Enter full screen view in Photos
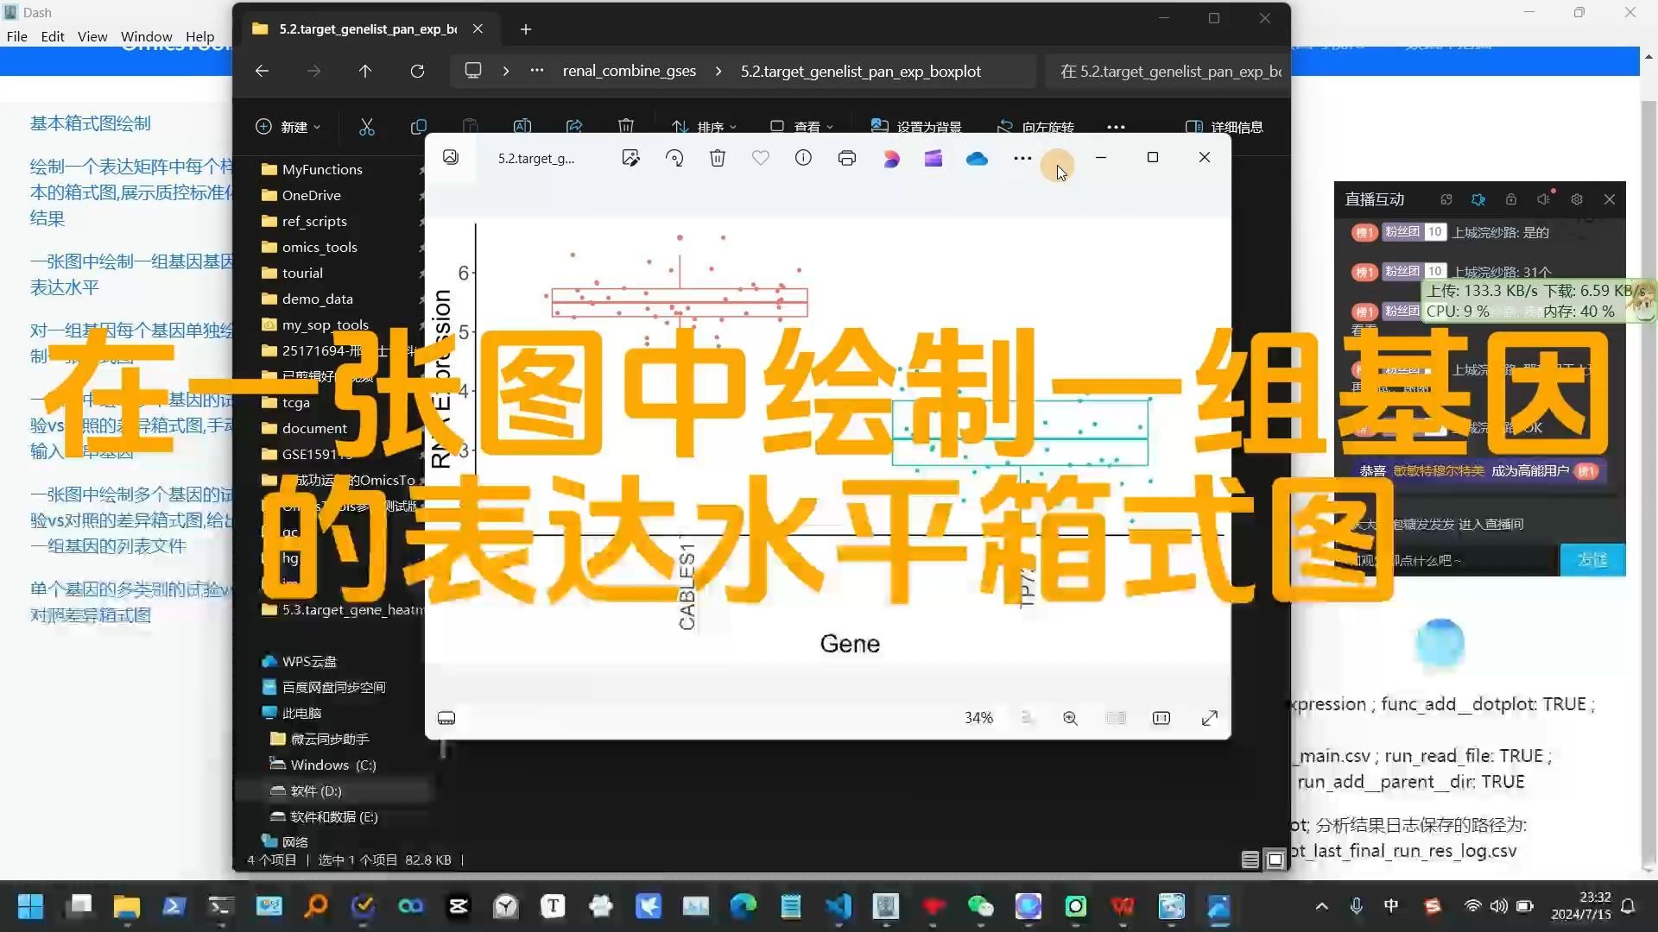Screen dimensions: 1658x932 (x=1210, y=718)
